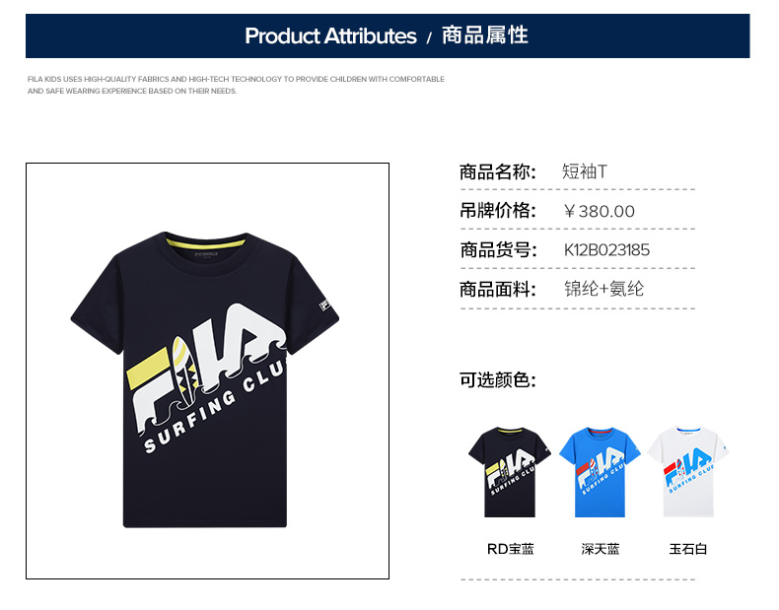Select the RD宝蓝 navy shirt thumbnail
The image size is (779, 610).
510,471
